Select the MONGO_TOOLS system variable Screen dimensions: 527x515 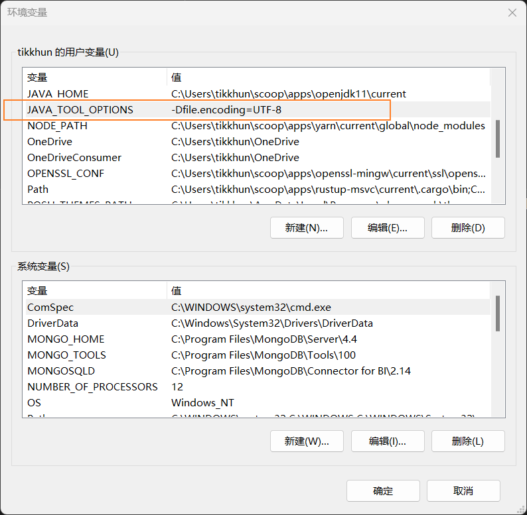(x=258, y=355)
